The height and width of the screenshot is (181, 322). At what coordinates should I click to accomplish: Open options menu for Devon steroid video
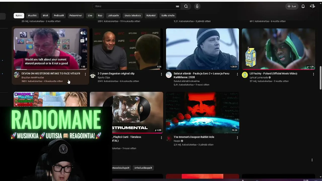click(x=85, y=74)
